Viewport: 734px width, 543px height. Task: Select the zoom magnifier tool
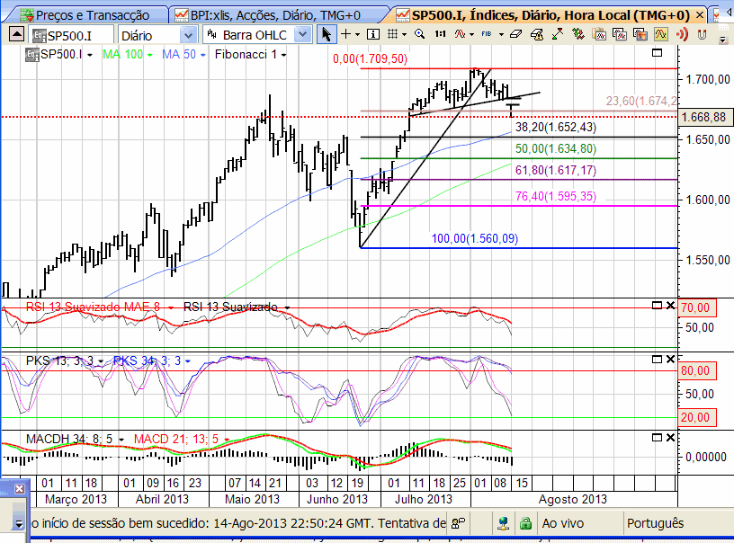tap(420, 34)
